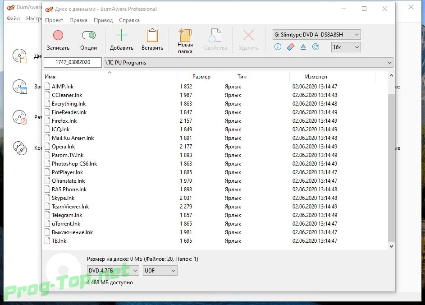The image size is (425, 305).
Task: Click Вставить clipboard icon
Action: click(x=152, y=35)
